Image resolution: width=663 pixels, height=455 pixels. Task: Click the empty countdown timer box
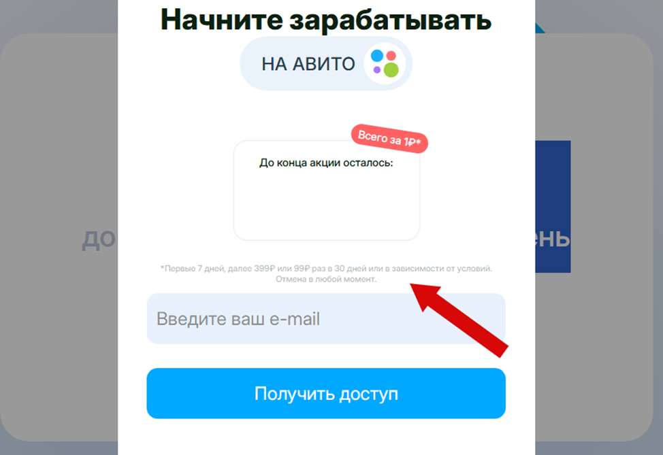tap(327, 190)
